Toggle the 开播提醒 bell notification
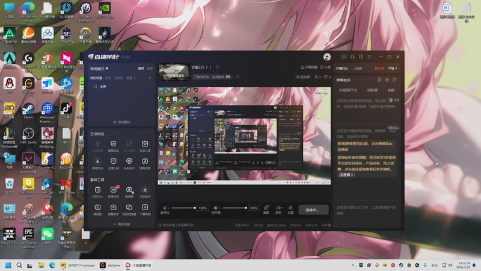Viewport: 481px width, 271px height. (309, 67)
